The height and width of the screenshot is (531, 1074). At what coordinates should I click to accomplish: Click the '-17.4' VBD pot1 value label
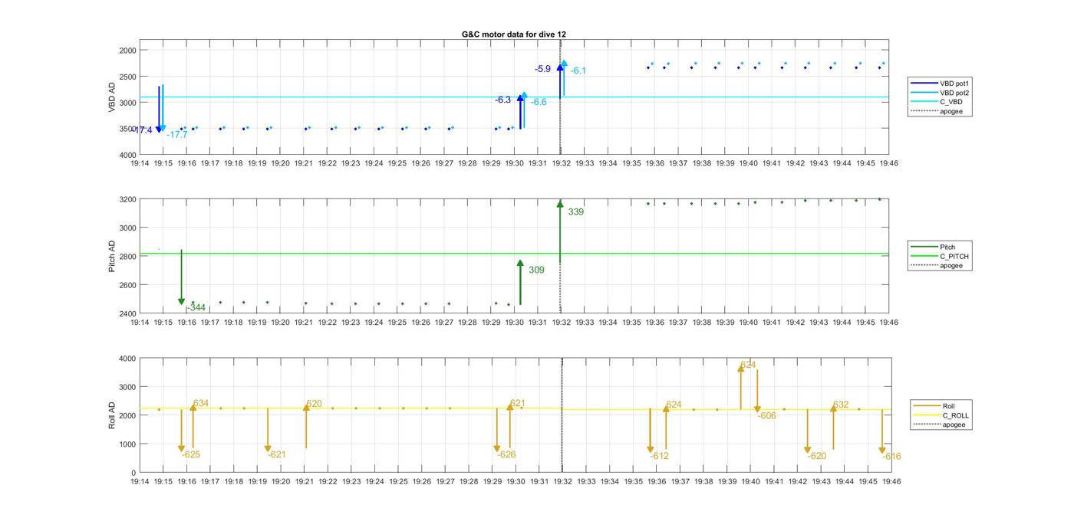pyautogui.click(x=143, y=131)
